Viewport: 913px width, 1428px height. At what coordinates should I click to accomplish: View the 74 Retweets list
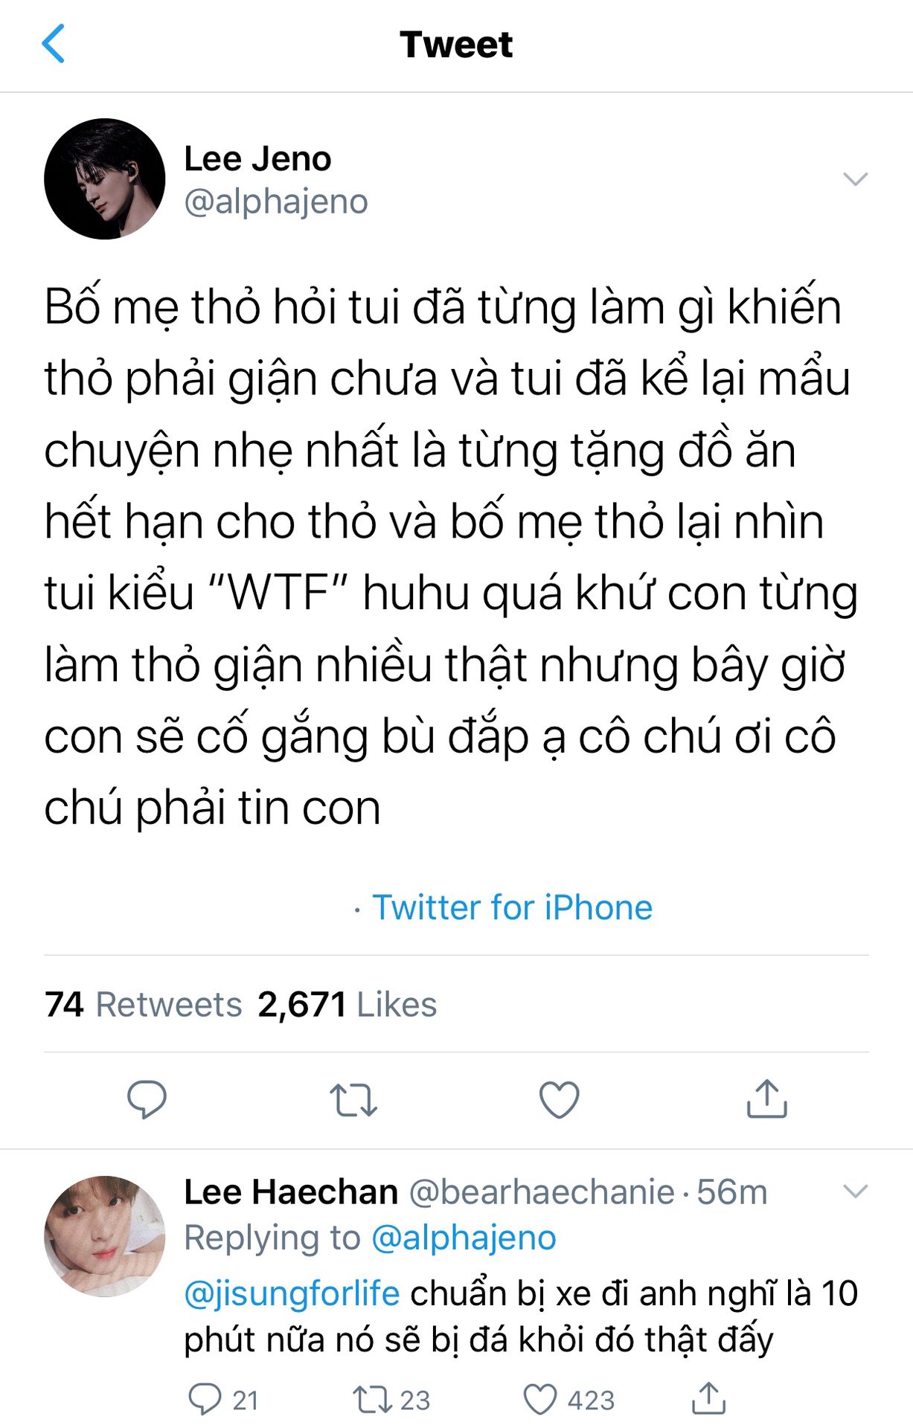(x=143, y=1004)
